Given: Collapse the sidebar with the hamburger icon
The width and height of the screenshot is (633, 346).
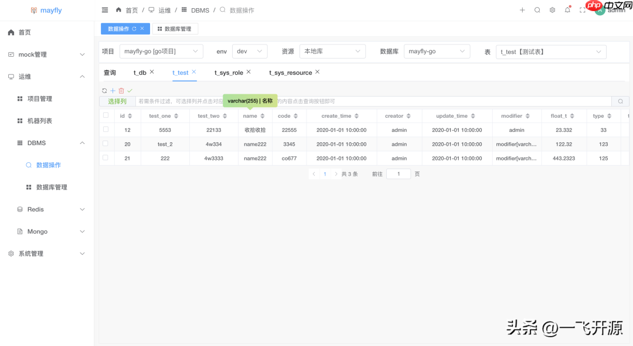Looking at the screenshot, I should point(104,9).
